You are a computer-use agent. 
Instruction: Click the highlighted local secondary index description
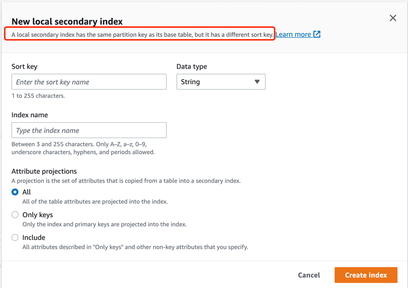(142, 35)
